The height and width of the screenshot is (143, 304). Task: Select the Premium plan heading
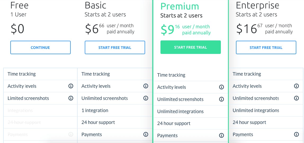click(x=180, y=6)
